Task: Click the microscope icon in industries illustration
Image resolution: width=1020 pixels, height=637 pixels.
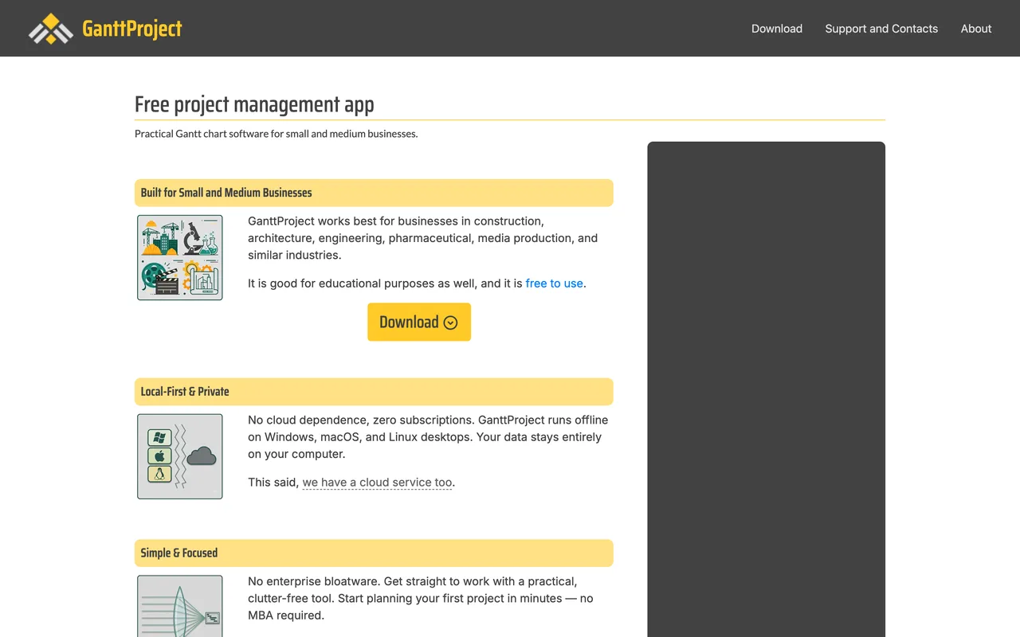Action: pos(191,237)
